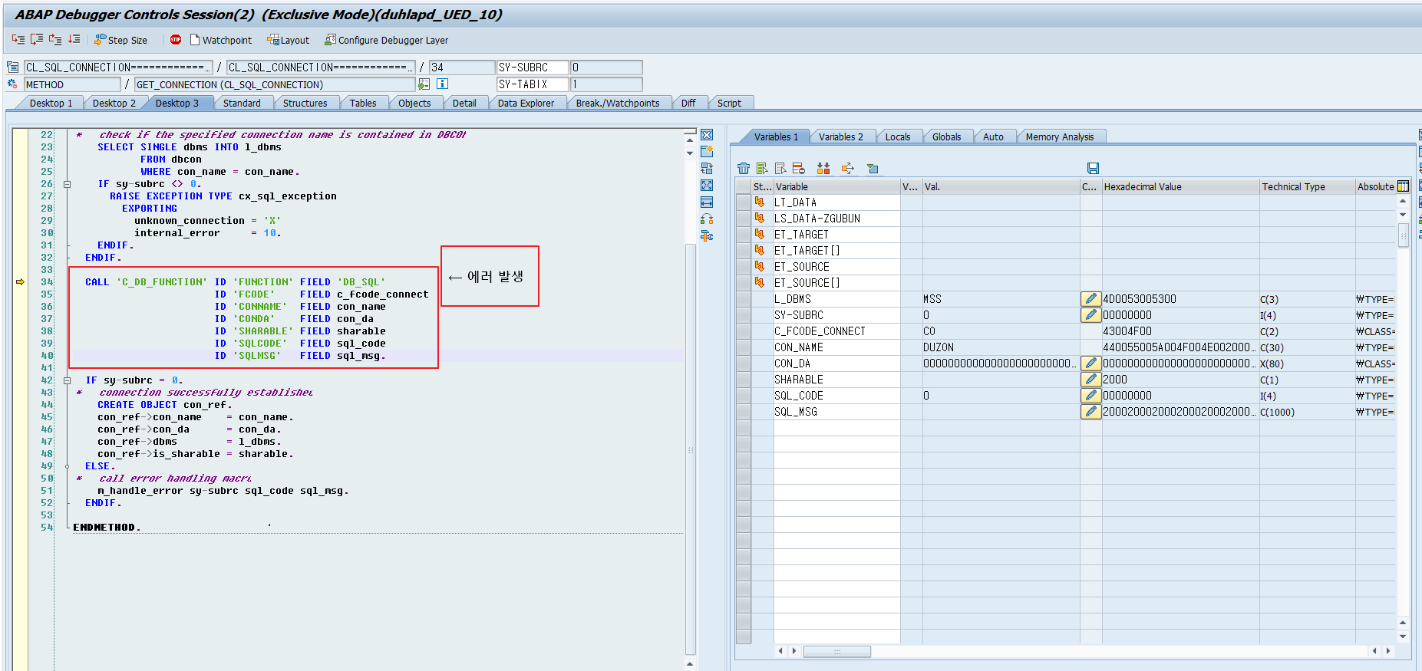Click the gray list icon in variables toolbar
The width and height of the screenshot is (1422, 671).
click(780, 168)
